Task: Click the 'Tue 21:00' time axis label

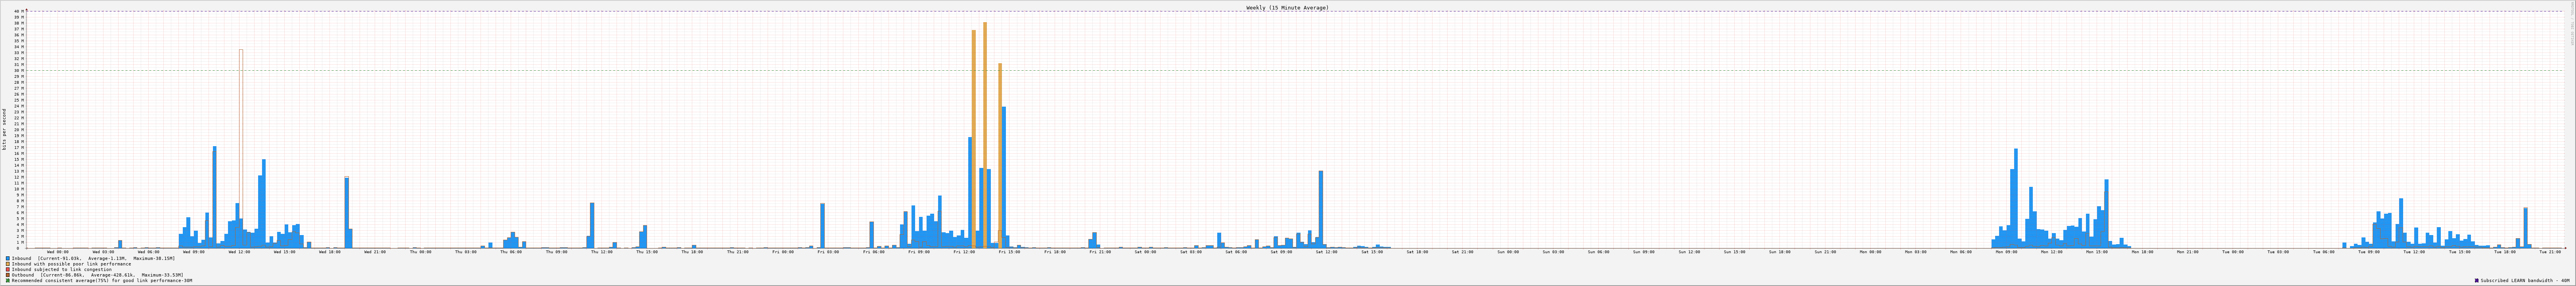Action: click(x=2549, y=252)
